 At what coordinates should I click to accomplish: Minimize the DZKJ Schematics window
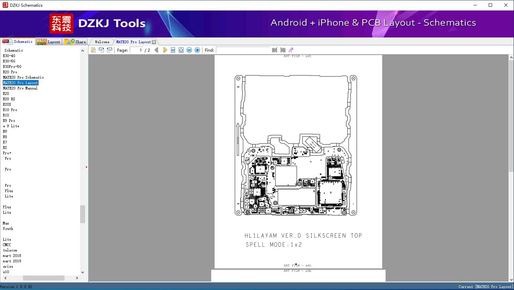(475, 5)
